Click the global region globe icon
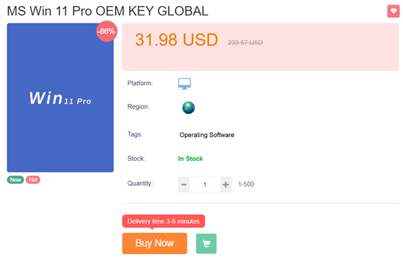The height and width of the screenshot is (277, 403). tap(188, 107)
